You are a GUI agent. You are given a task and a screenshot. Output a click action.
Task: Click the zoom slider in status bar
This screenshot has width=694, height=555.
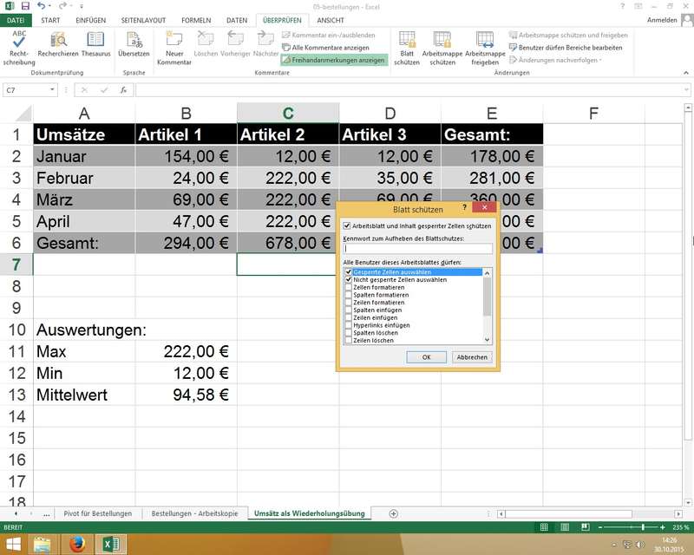[642, 527]
